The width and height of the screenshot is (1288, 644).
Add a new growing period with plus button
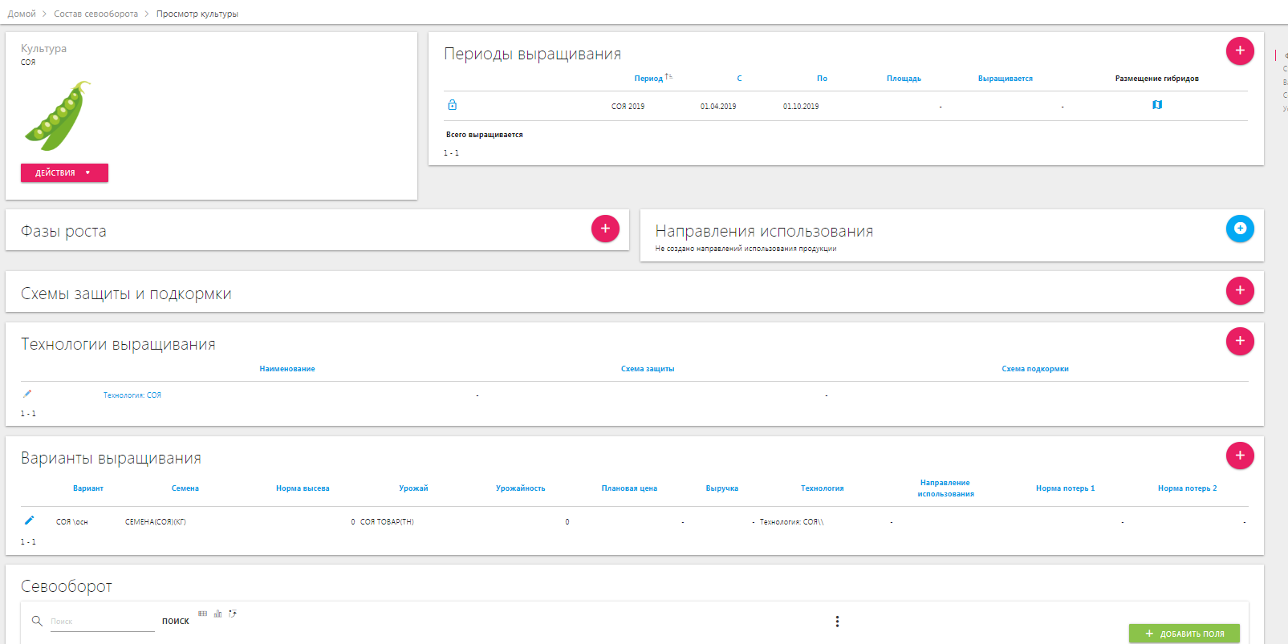[1239, 51]
